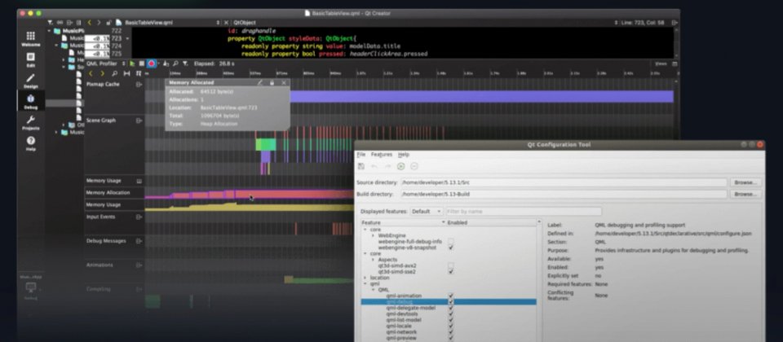Expand the Debug Messages timeline category

click(x=139, y=241)
